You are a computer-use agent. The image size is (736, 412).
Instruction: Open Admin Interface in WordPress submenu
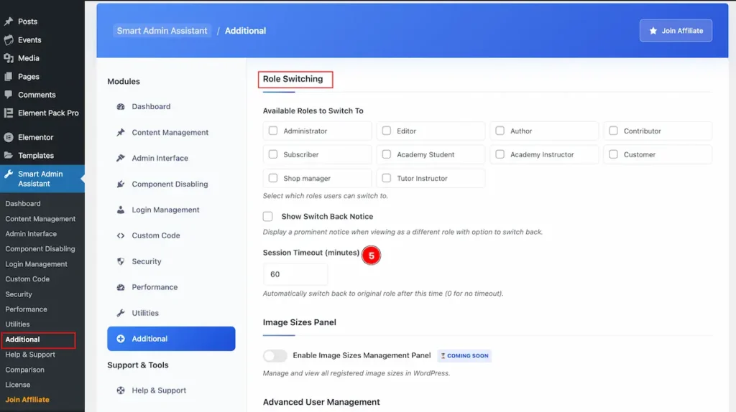pyautogui.click(x=31, y=234)
